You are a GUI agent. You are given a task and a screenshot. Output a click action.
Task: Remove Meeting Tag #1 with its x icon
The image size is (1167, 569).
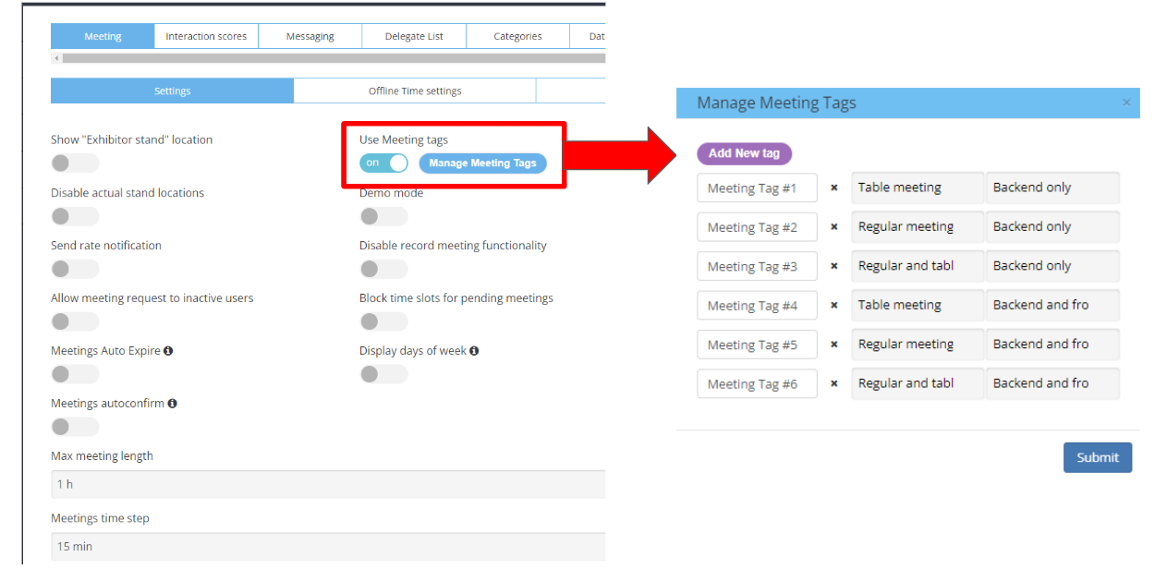pyautogui.click(x=833, y=188)
